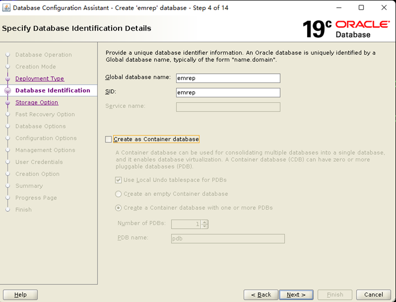Image resolution: width=396 pixels, height=302 pixels.
Task: Click Fast Recovery Option step
Action: click(45, 115)
